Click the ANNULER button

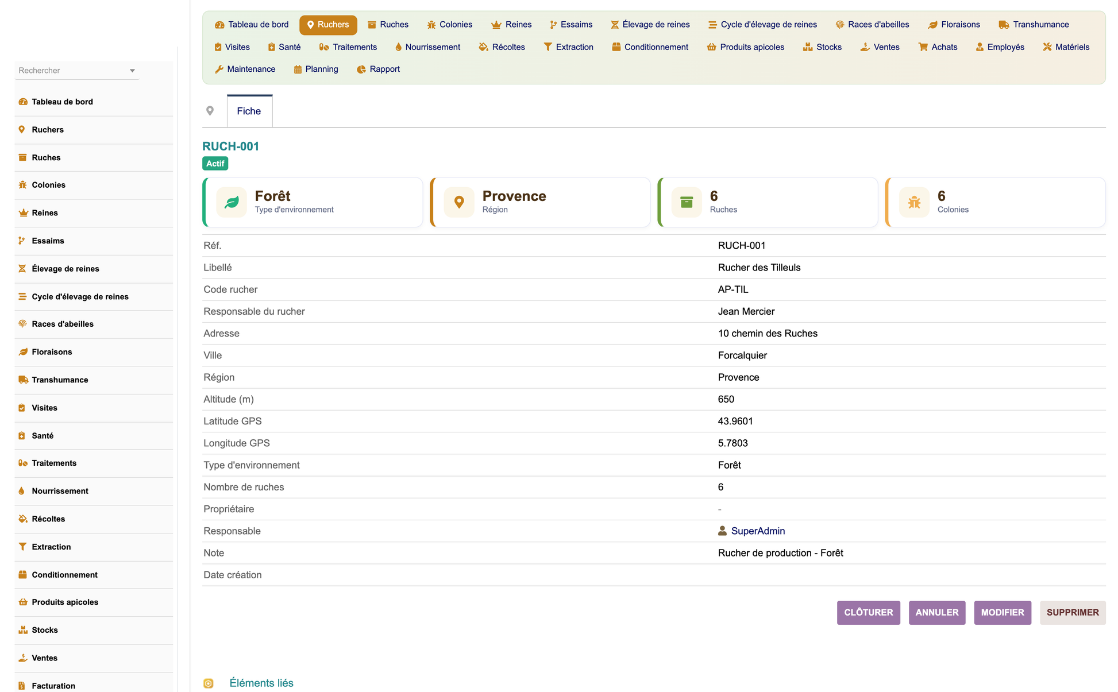[x=937, y=613]
